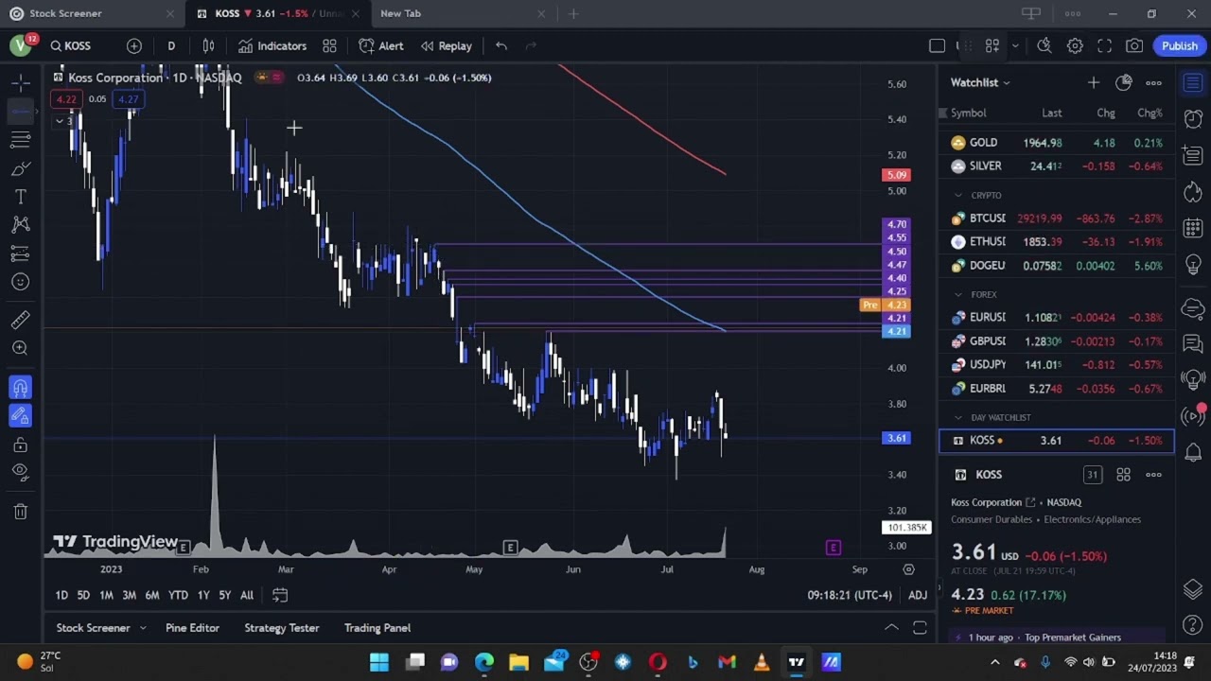This screenshot has height=681, width=1211.
Task: Open the layout setup rectangle icon
Action: click(937, 45)
